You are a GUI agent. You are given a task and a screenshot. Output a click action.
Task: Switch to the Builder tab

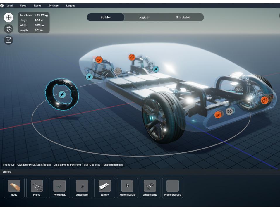[x=106, y=17]
